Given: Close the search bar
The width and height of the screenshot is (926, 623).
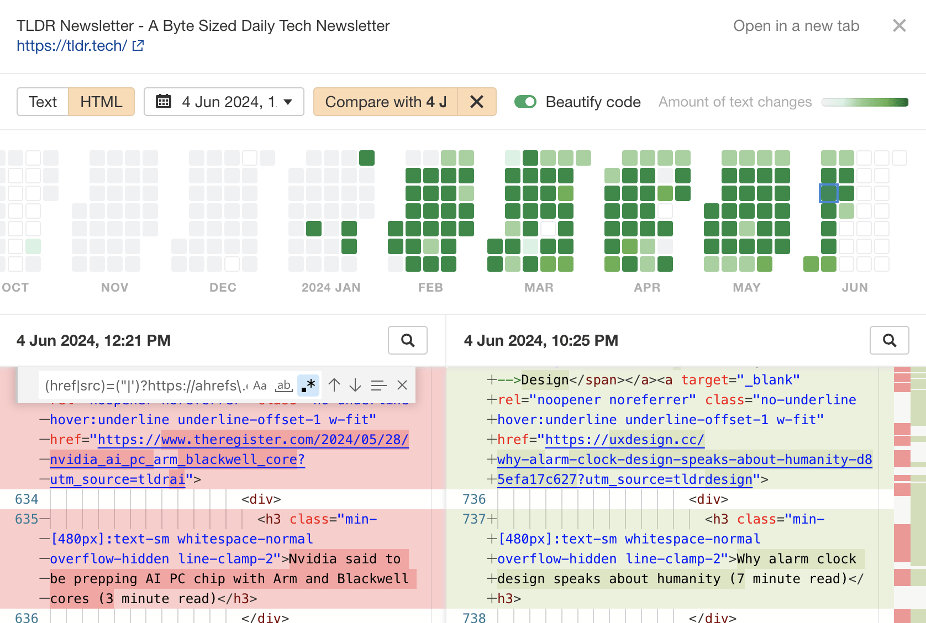Looking at the screenshot, I should point(402,385).
